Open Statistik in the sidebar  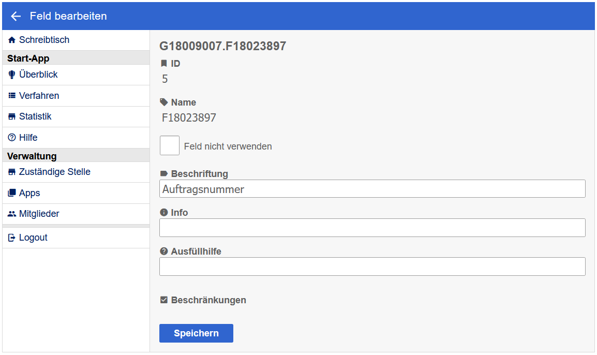(x=35, y=116)
